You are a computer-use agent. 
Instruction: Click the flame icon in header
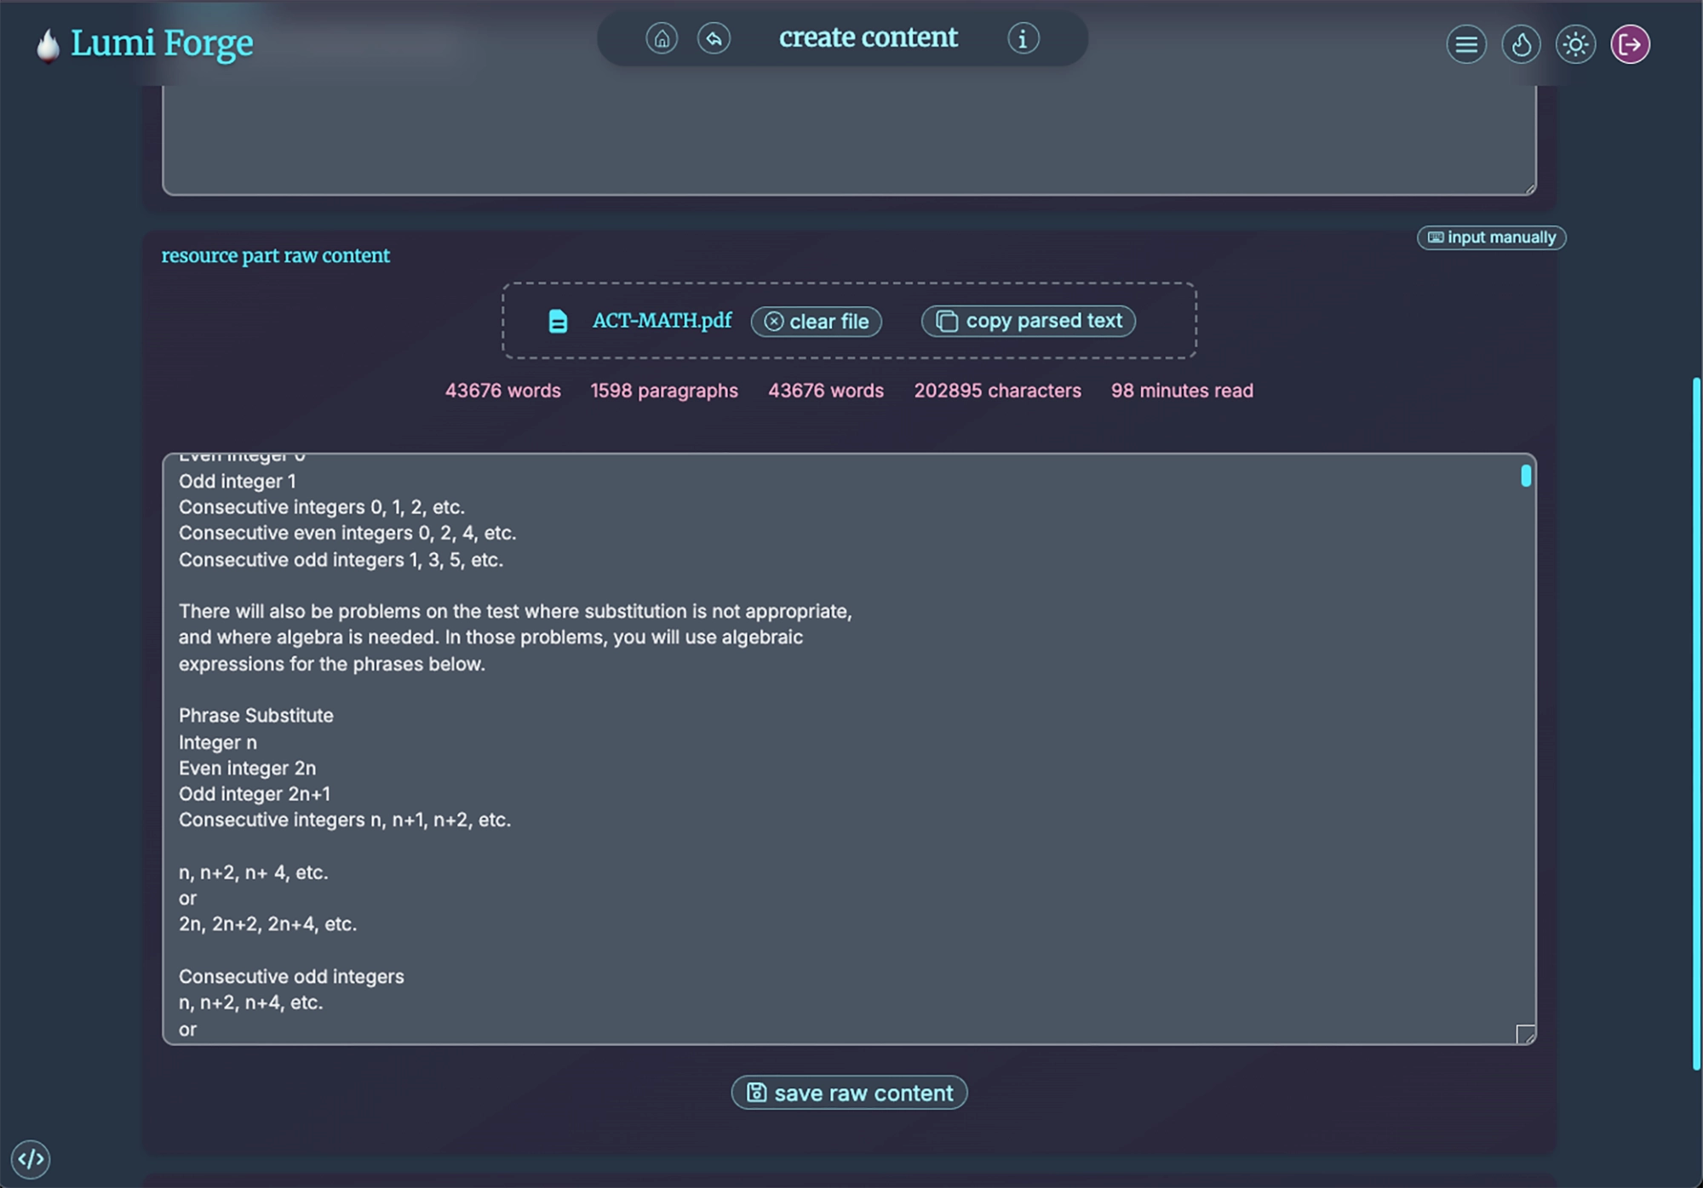point(1521,44)
